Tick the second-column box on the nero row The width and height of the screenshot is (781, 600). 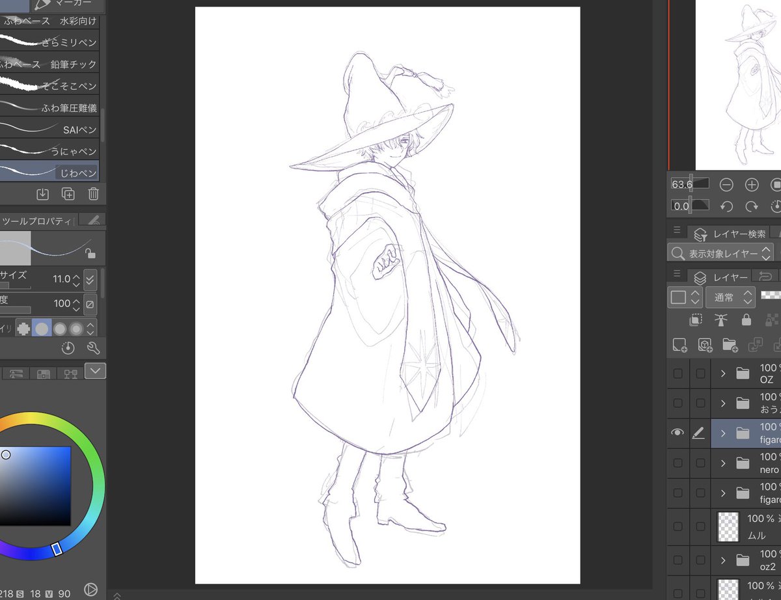(700, 463)
